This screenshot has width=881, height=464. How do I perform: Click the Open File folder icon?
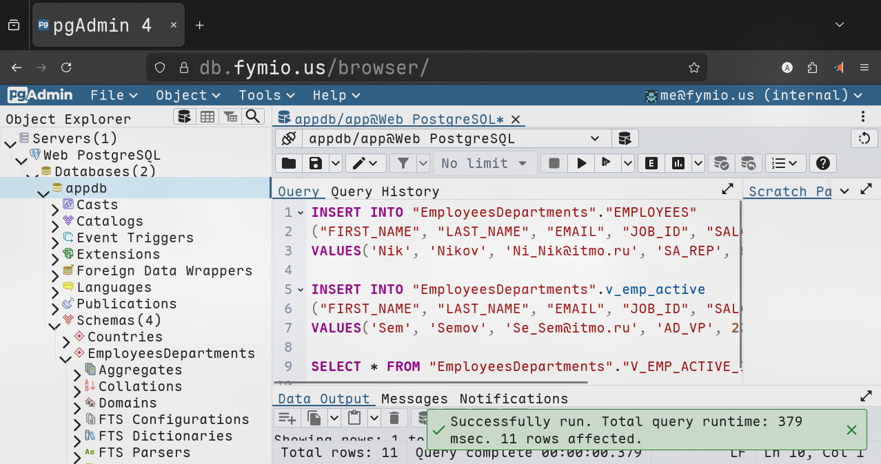pos(289,163)
